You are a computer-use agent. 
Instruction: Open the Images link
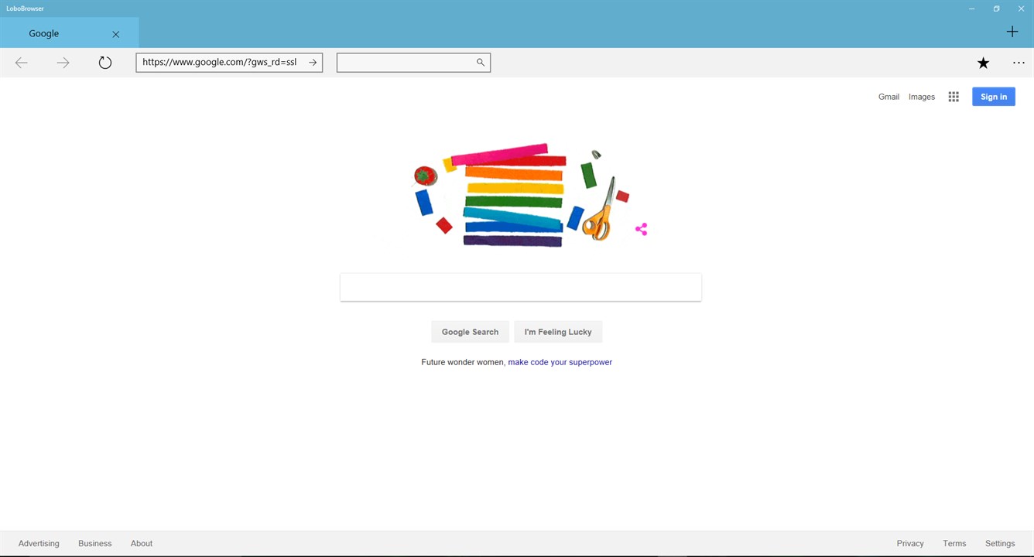point(922,97)
